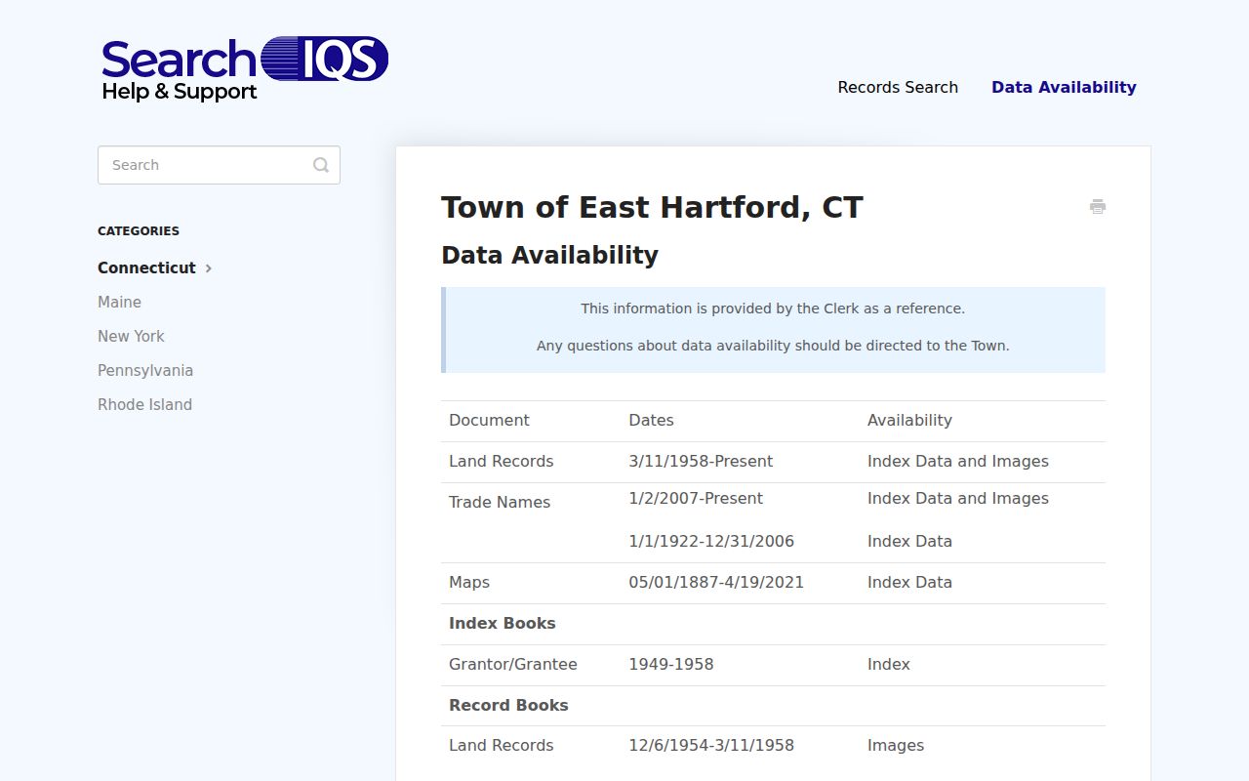The image size is (1249, 781).
Task: Click the Availability column header
Action: click(x=909, y=421)
